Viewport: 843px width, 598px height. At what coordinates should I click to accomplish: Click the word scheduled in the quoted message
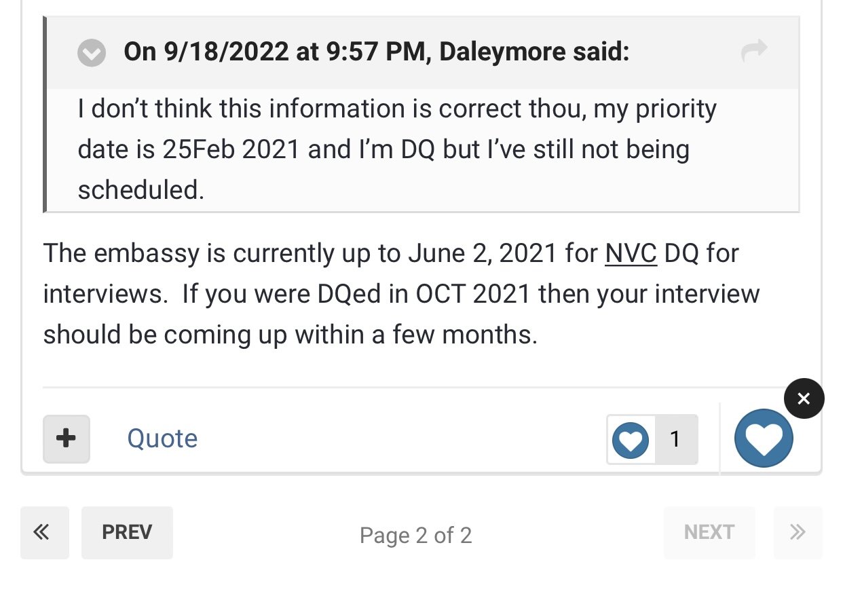(140, 190)
